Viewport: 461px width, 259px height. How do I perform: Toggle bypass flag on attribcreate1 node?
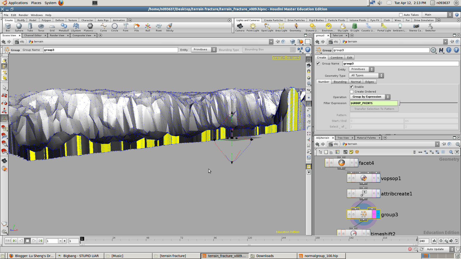[349, 194]
